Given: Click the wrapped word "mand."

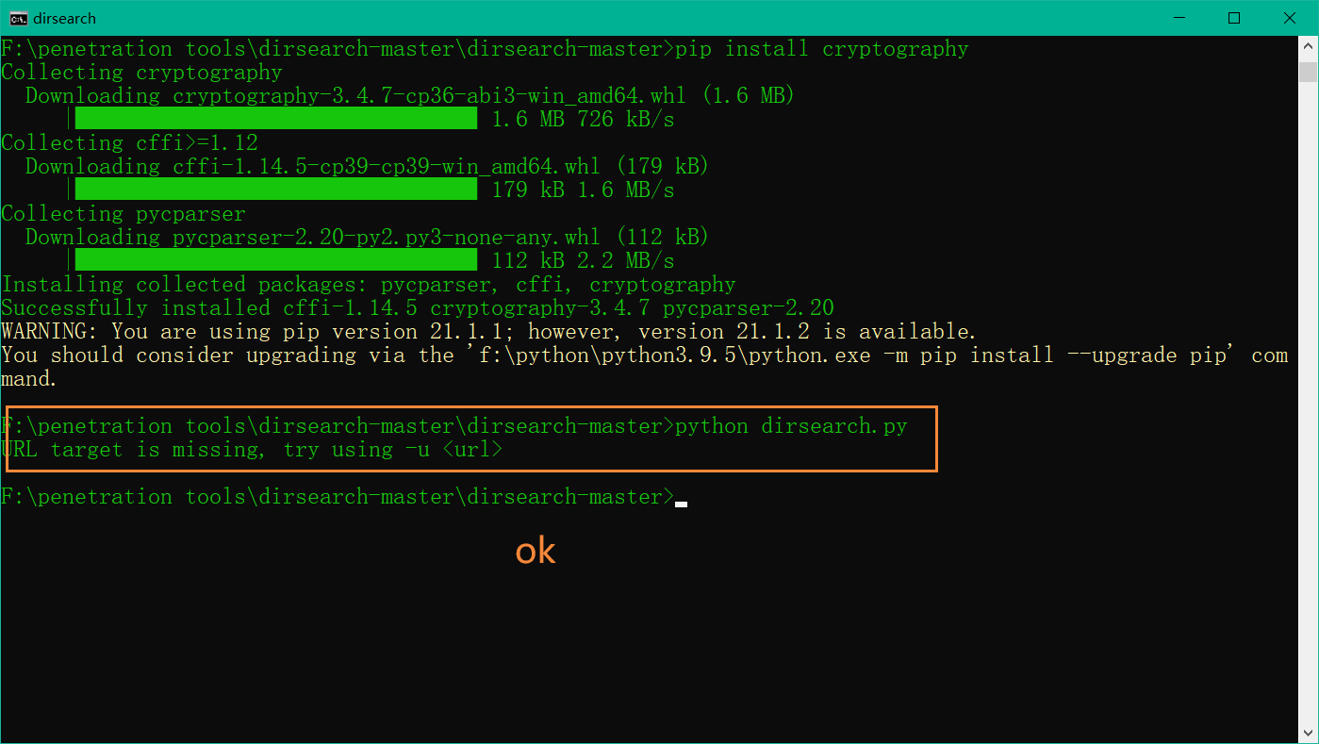Looking at the screenshot, I should [x=29, y=379].
